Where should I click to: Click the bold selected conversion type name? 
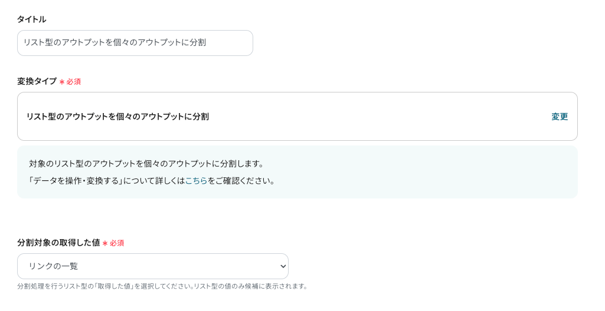point(117,117)
